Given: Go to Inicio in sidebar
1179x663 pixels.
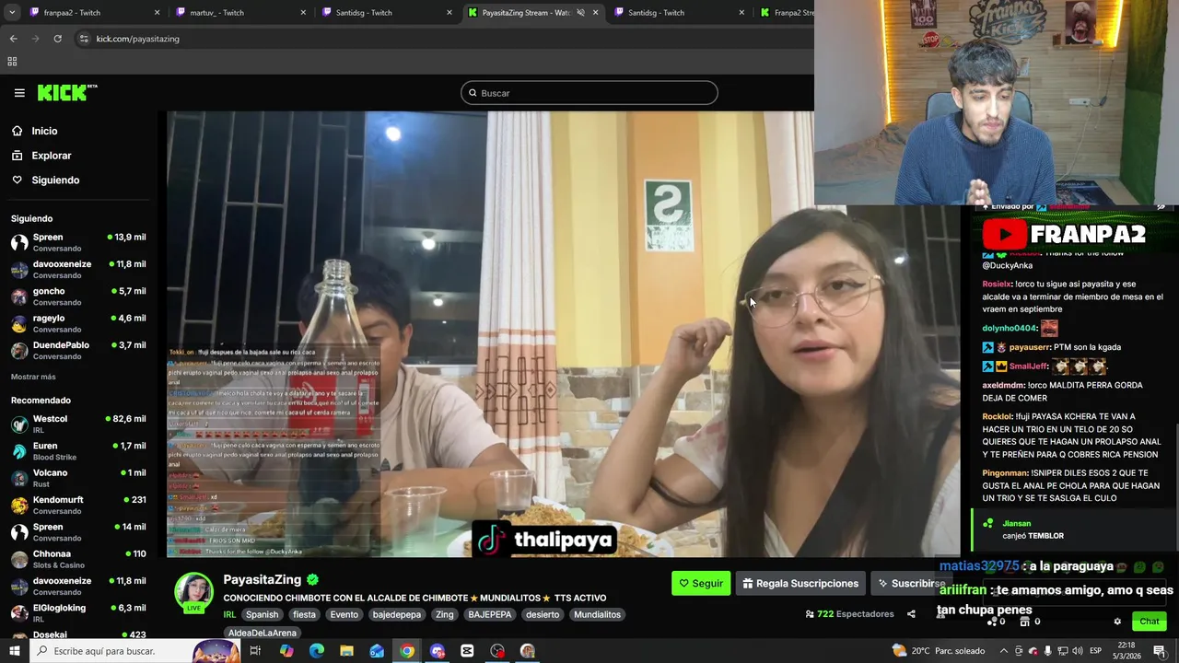Looking at the screenshot, I should [44, 131].
